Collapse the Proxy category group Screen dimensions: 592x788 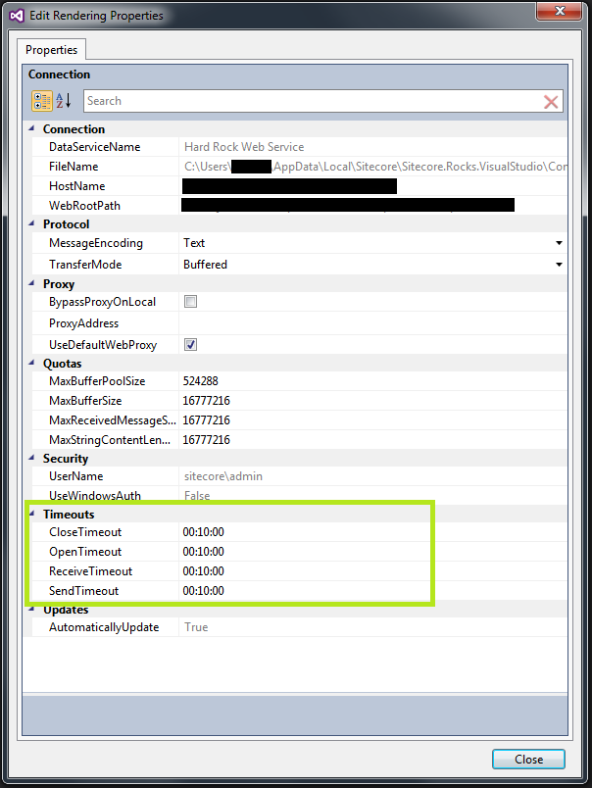31,283
